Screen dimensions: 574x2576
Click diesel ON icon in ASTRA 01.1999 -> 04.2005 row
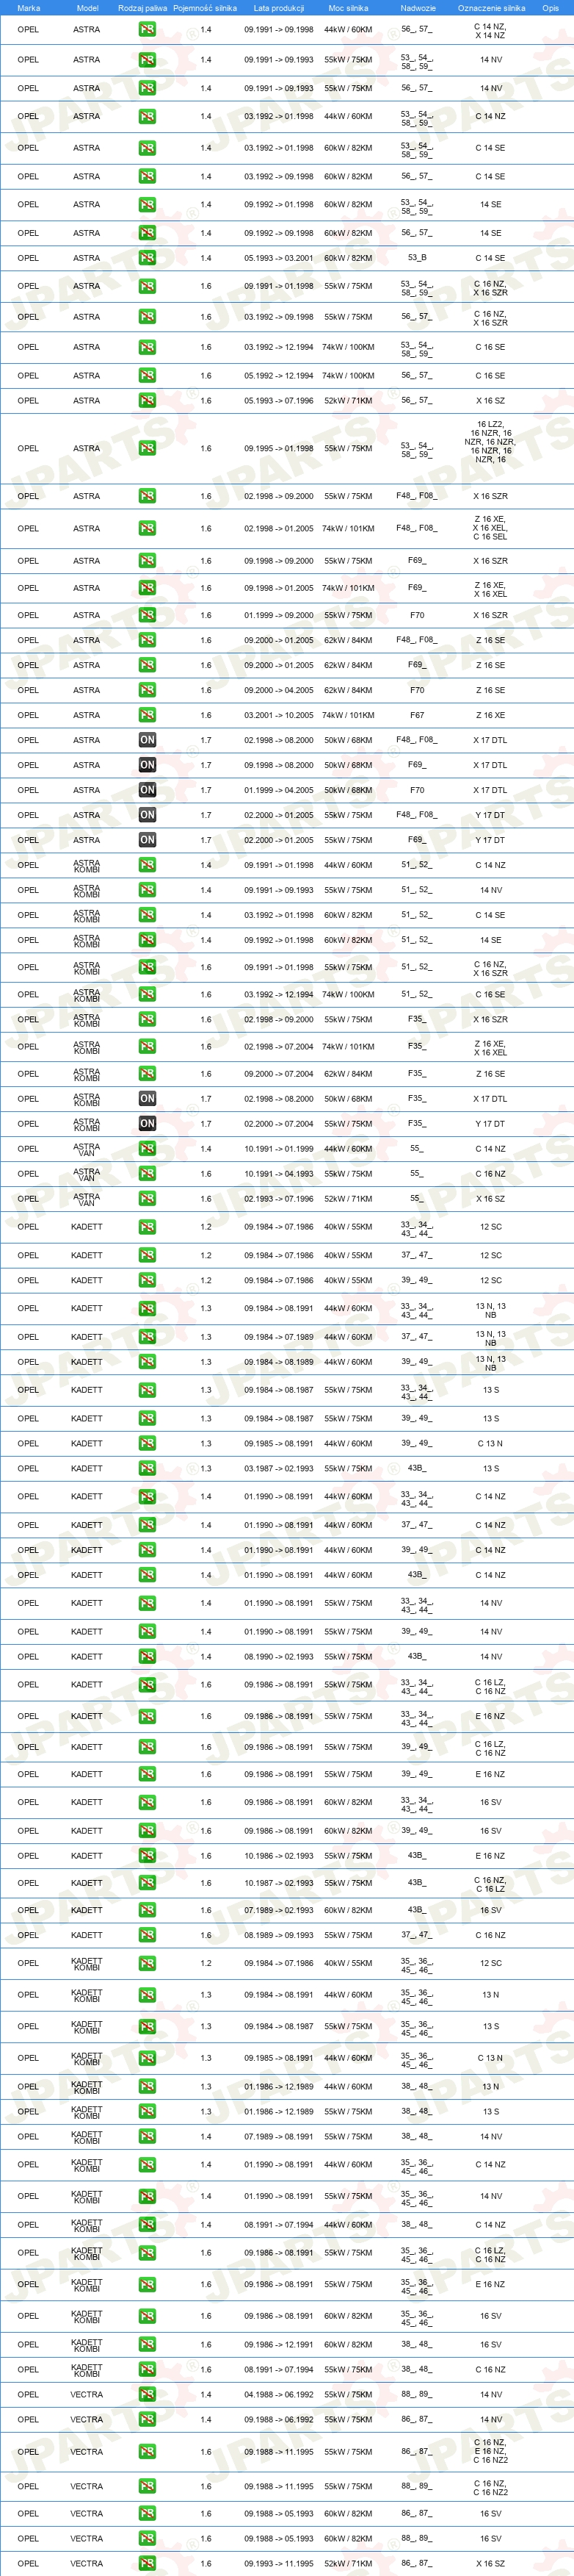147,790
